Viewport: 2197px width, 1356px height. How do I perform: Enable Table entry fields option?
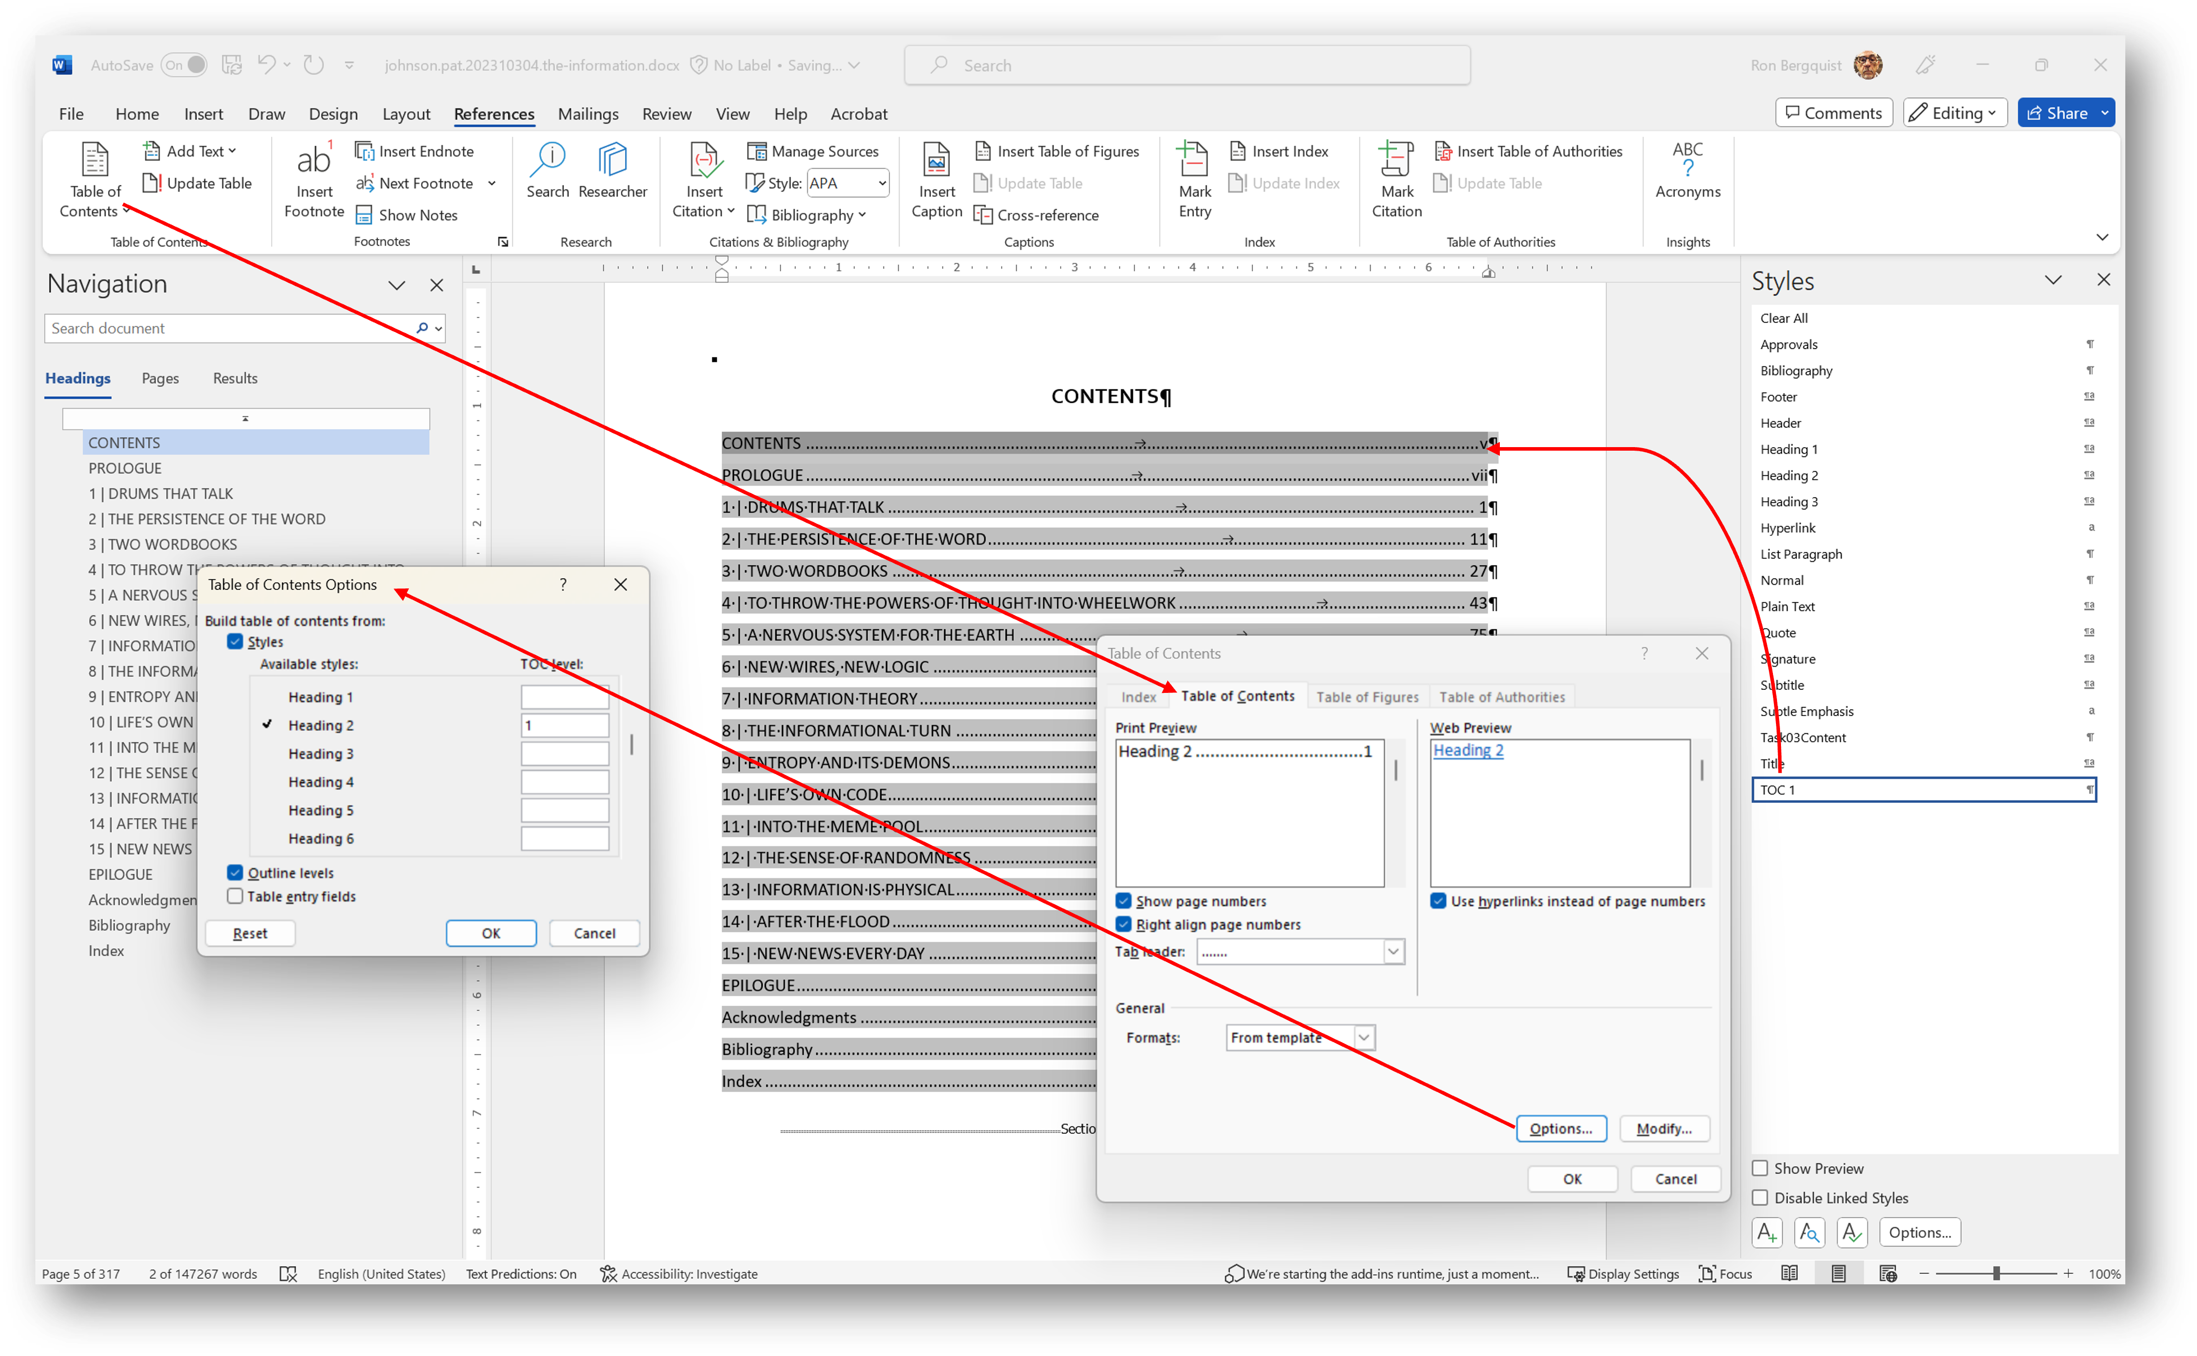(234, 896)
